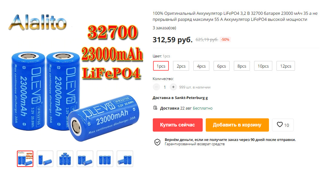Choose the 4pcs variant
This screenshot has width=324, height=179.
(x=201, y=66)
